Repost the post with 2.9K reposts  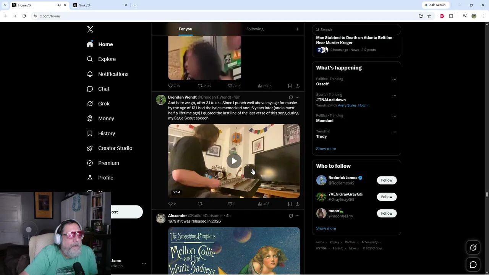pyautogui.click(x=200, y=86)
